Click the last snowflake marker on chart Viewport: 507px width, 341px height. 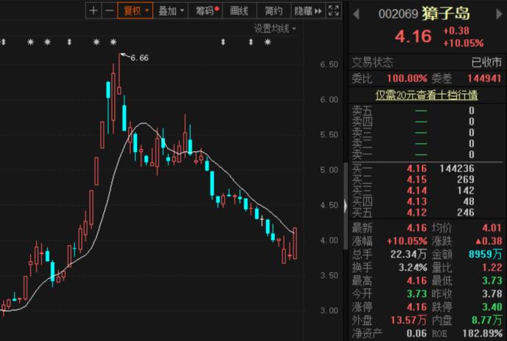(x=268, y=42)
